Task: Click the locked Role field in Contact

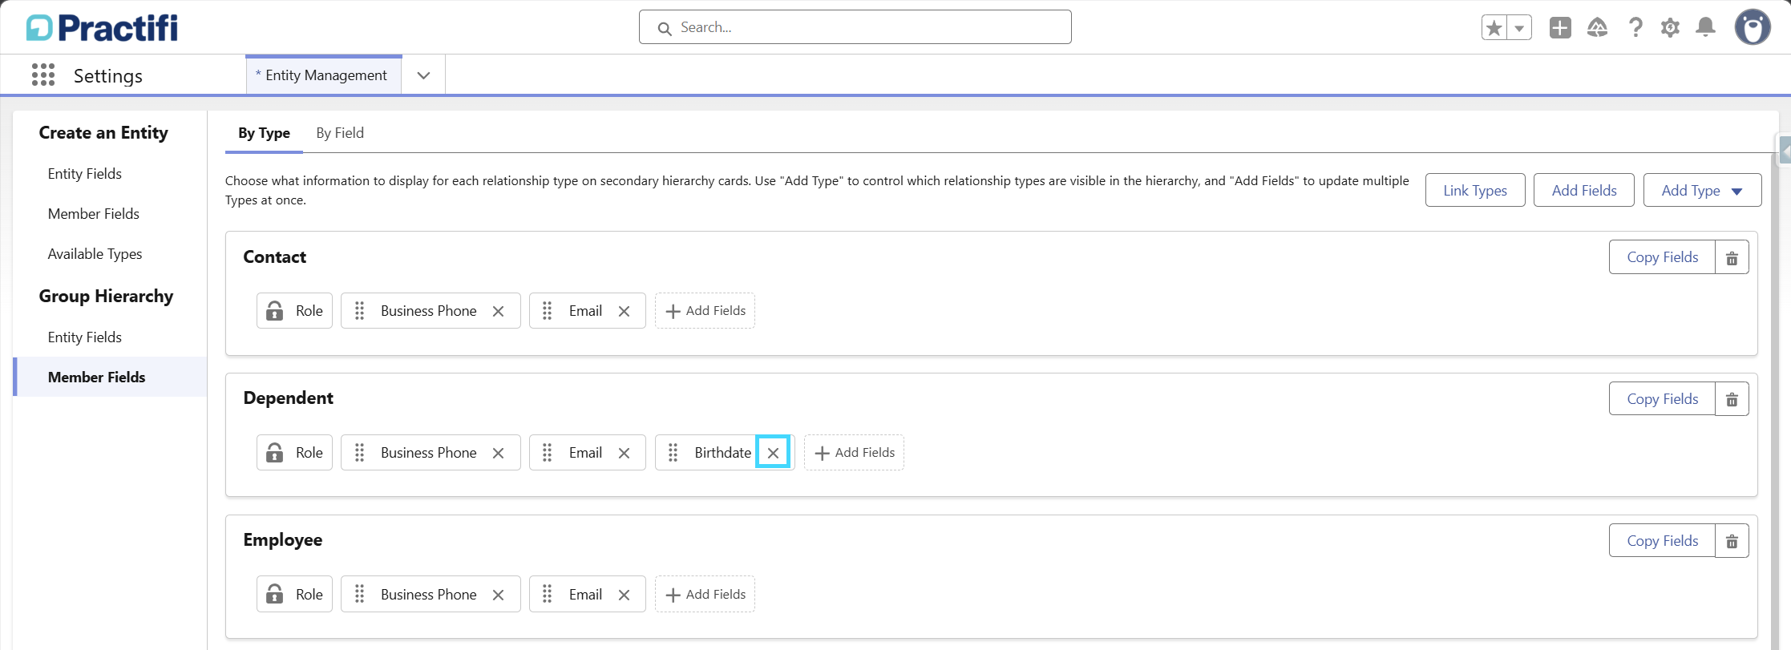Action: point(294,311)
